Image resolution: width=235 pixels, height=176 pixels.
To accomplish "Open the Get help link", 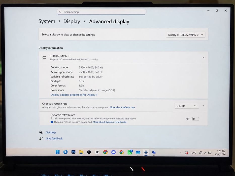I will coord(51,133).
